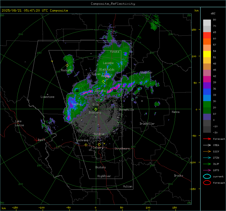
Task: Click the orange 111V arrow icon
Action: pos(207,151)
